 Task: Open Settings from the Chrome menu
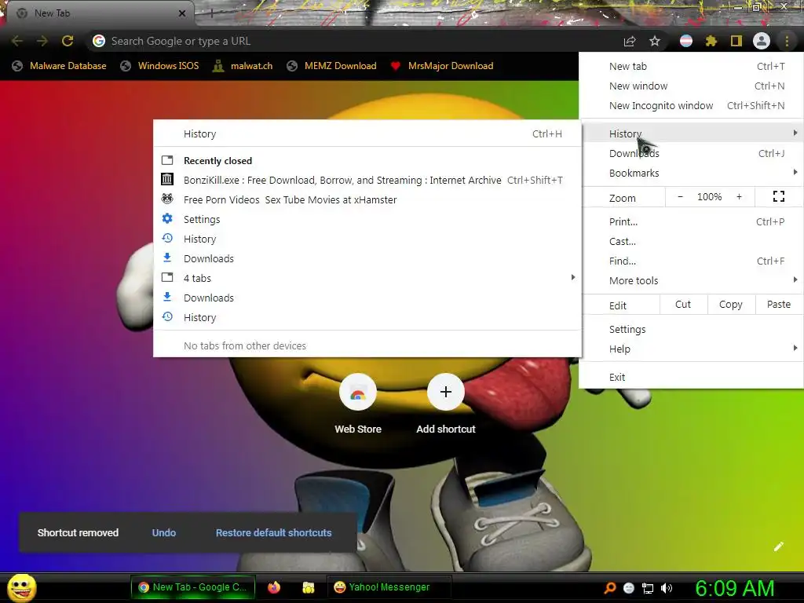click(x=691, y=329)
